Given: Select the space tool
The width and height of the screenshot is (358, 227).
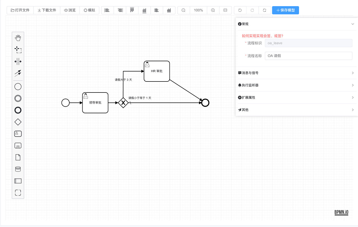Looking at the screenshot, I should click(x=18, y=61).
